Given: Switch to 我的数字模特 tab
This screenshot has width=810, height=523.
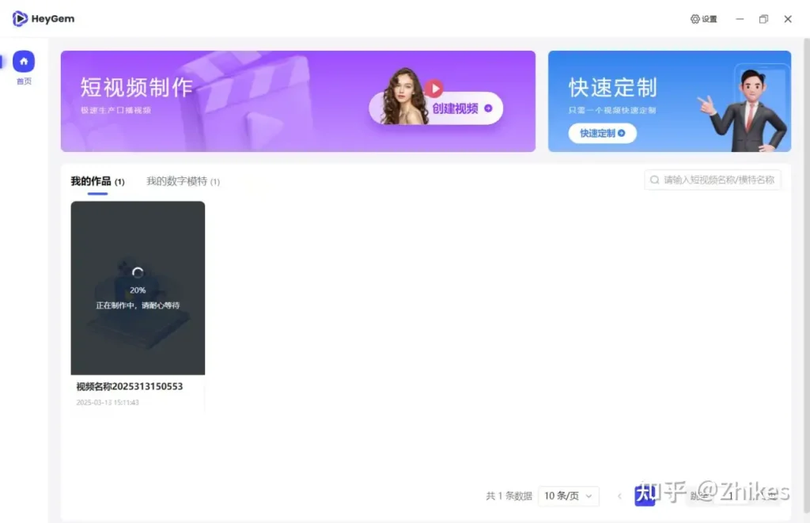Looking at the screenshot, I should tap(176, 181).
